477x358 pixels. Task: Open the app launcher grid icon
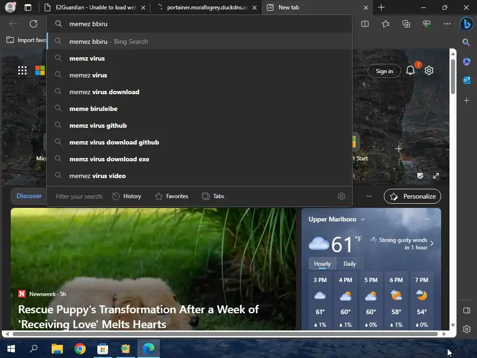coord(22,70)
